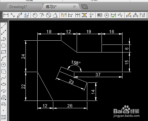Switch to the 练习1* drawing tab
Viewport: 148px width, 121px height.
pyautogui.click(x=51, y=7)
